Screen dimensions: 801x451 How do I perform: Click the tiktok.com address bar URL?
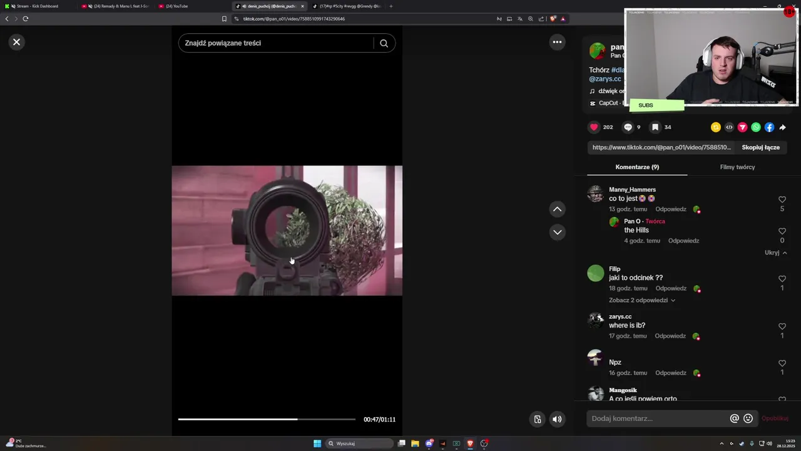tap(294, 19)
